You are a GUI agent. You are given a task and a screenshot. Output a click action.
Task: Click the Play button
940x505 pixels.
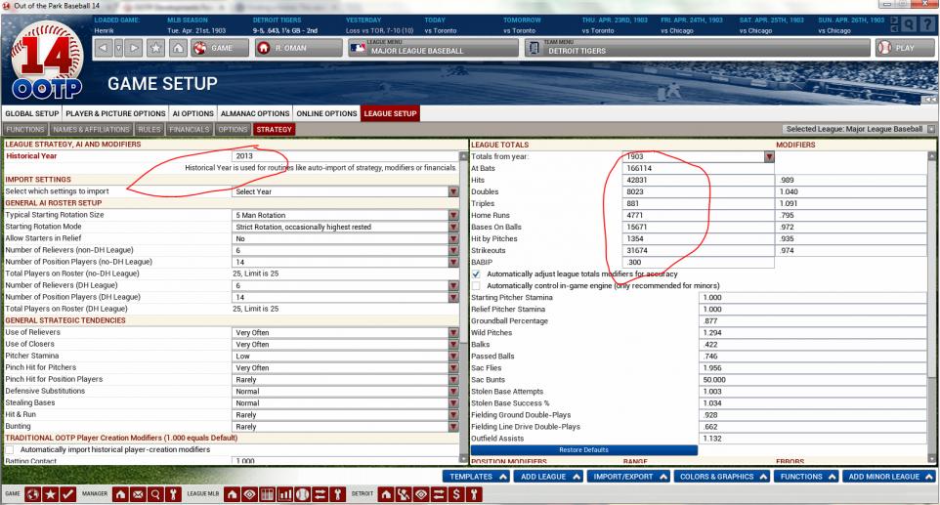pyautogui.click(x=897, y=48)
